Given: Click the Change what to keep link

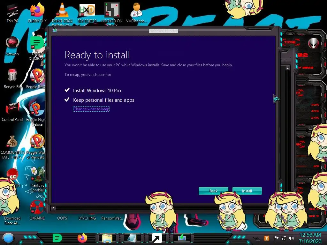Looking at the screenshot, I should point(91,109).
